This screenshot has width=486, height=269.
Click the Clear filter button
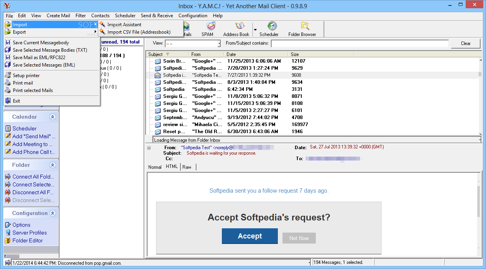click(x=466, y=43)
